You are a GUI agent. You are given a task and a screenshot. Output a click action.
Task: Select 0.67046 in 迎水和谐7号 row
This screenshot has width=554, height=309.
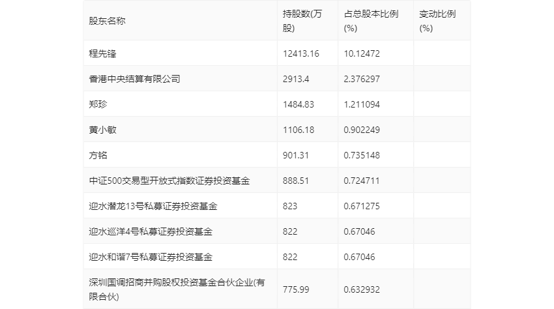point(359,257)
